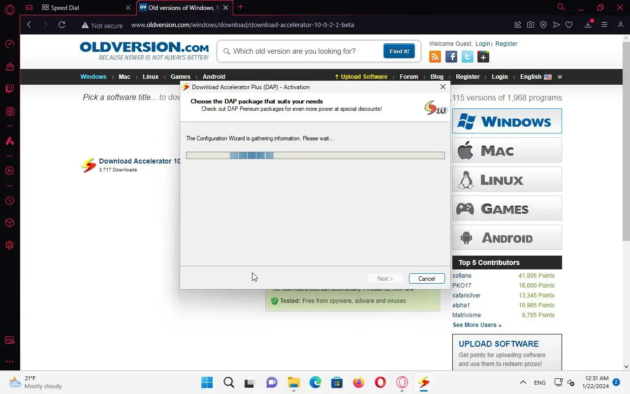Click the colorful plus share icon
This screenshot has height=394, width=630.
(x=483, y=57)
